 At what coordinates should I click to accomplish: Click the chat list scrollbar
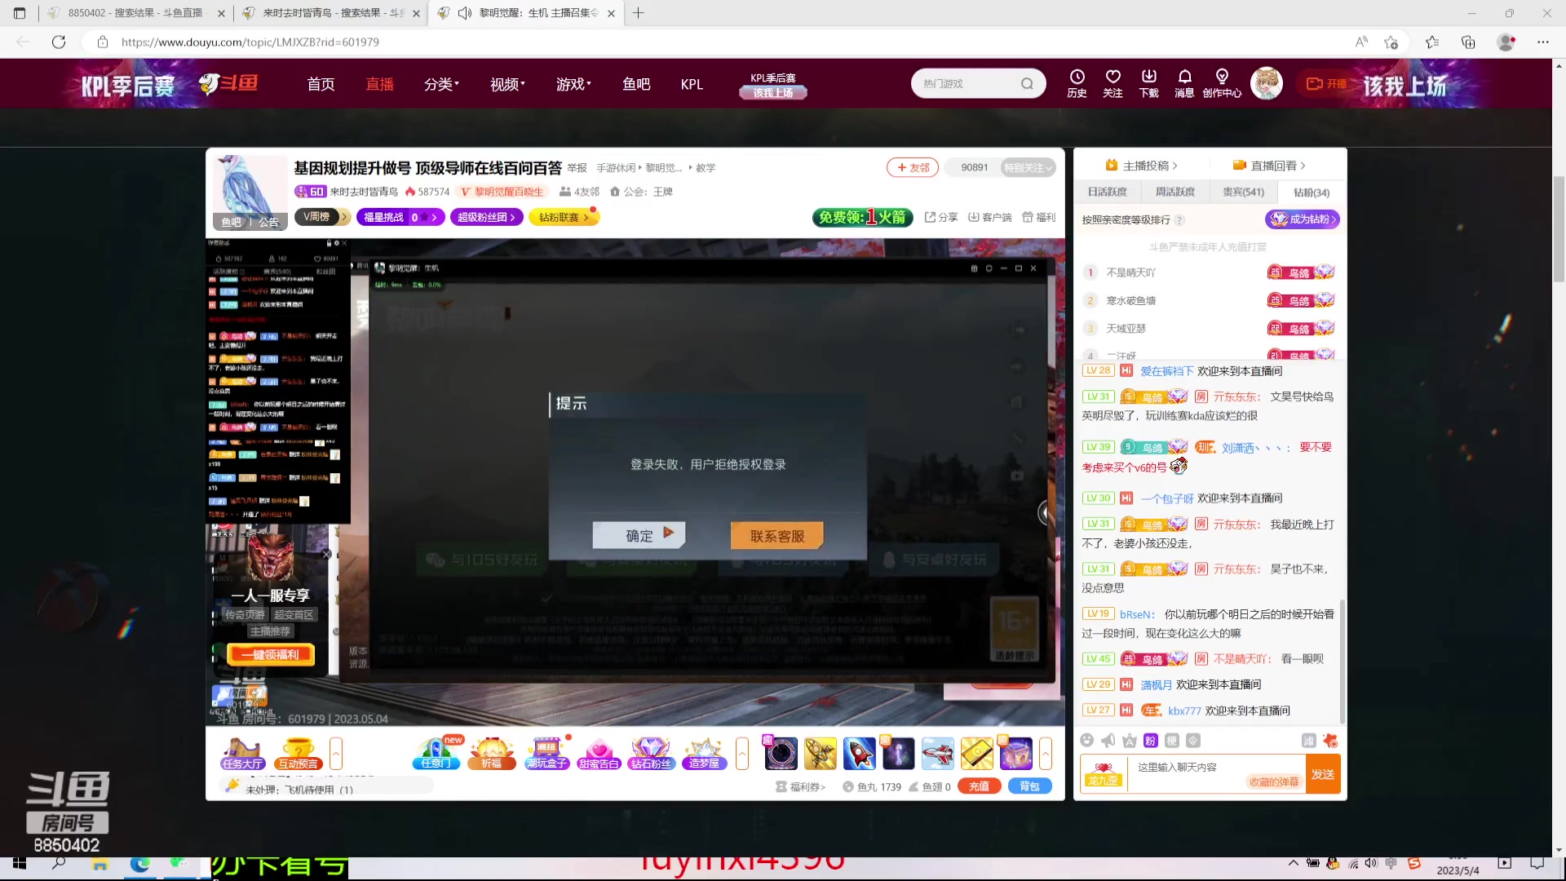[1343, 661]
